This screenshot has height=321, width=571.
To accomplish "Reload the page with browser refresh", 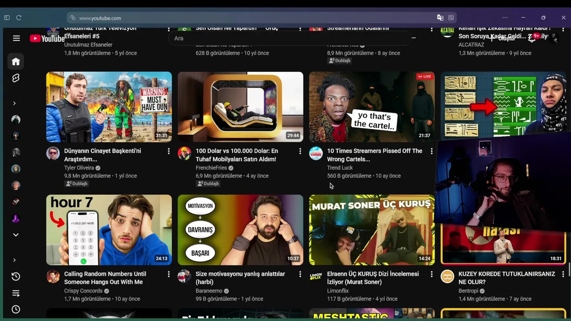I will [19, 18].
